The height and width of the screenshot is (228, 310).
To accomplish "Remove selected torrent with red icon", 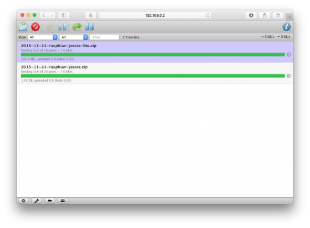I will [x=35, y=27].
